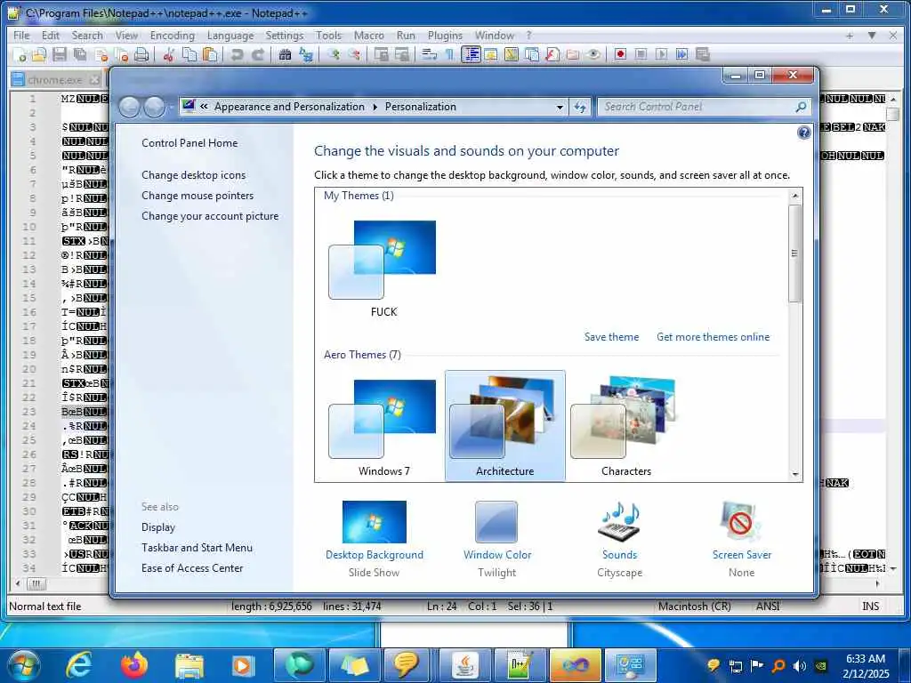Click the Copy icon in Notepad++ toolbar
911x683 pixels.
(x=189, y=54)
